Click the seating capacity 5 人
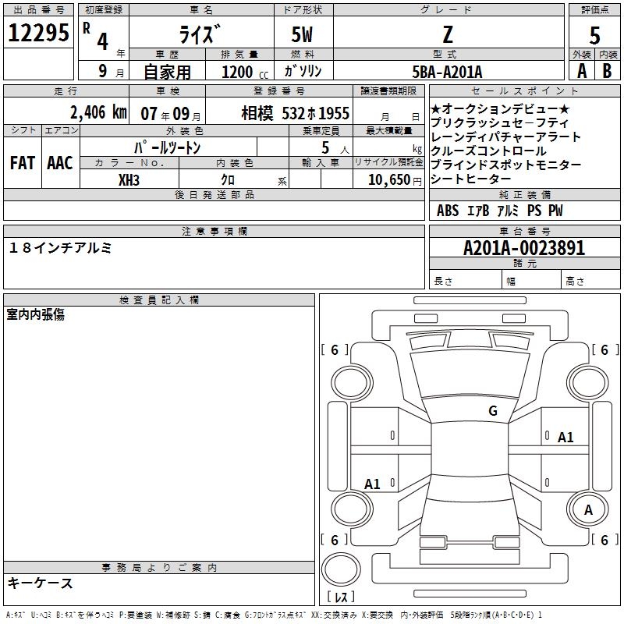This screenshot has width=624, height=624. (335, 148)
